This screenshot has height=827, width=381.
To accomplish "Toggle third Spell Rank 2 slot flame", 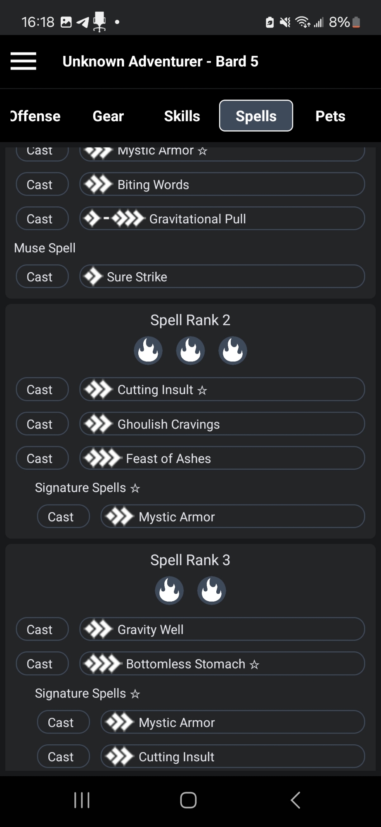I will pyautogui.click(x=233, y=351).
